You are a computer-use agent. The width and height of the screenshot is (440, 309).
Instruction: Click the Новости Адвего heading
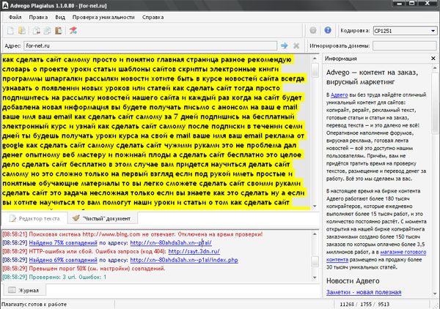coord(353,280)
